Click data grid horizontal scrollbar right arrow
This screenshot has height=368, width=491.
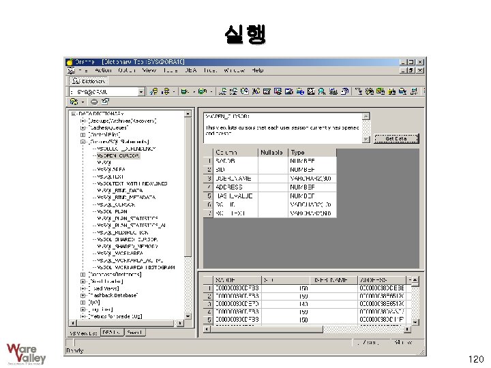tap(407, 329)
